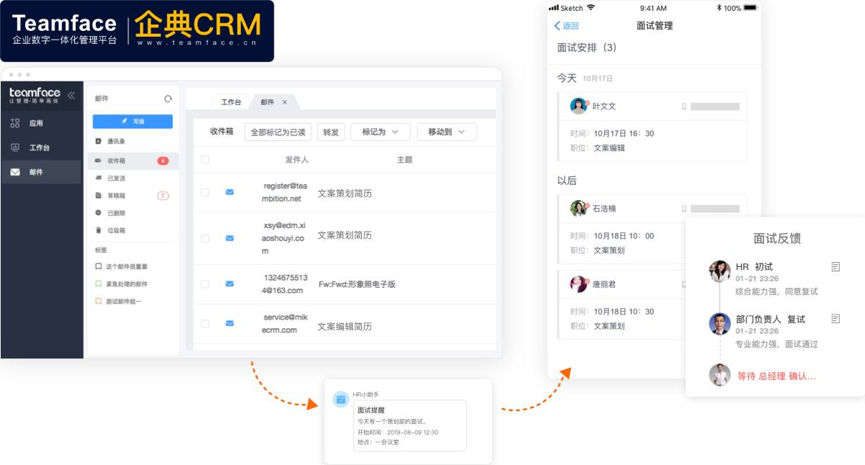865x465 pixels.
Task: Click the 草稿箱 drafts document icon
Action: click(99, 195)
